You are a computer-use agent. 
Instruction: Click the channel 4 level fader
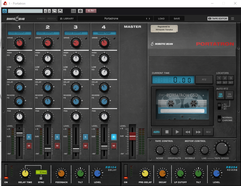[x=104, y=146]
